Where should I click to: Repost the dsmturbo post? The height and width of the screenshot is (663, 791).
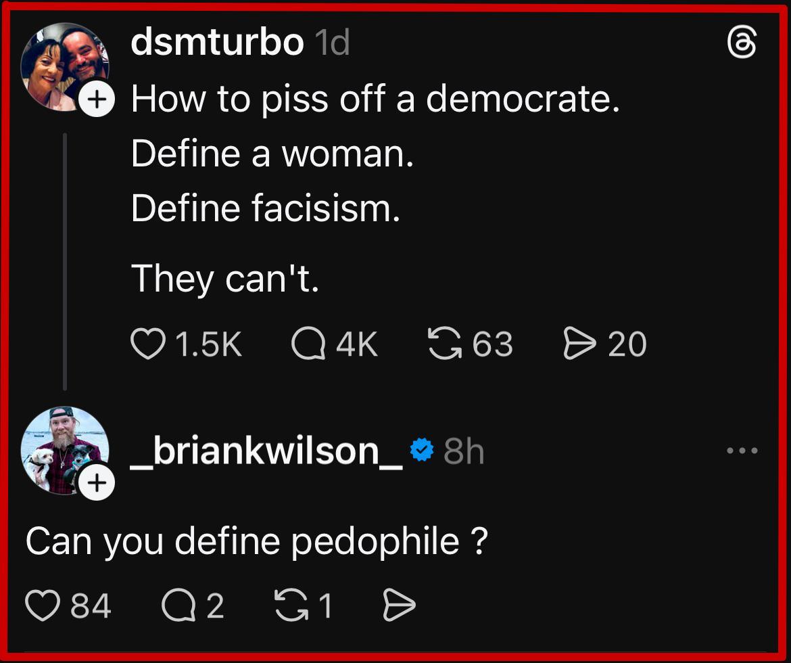[443, 344]
